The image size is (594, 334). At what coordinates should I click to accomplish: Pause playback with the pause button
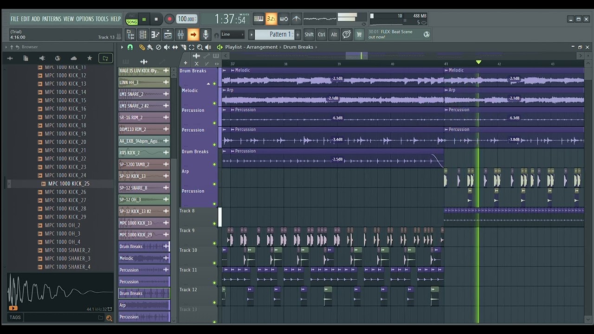click(x=144, y=19)
